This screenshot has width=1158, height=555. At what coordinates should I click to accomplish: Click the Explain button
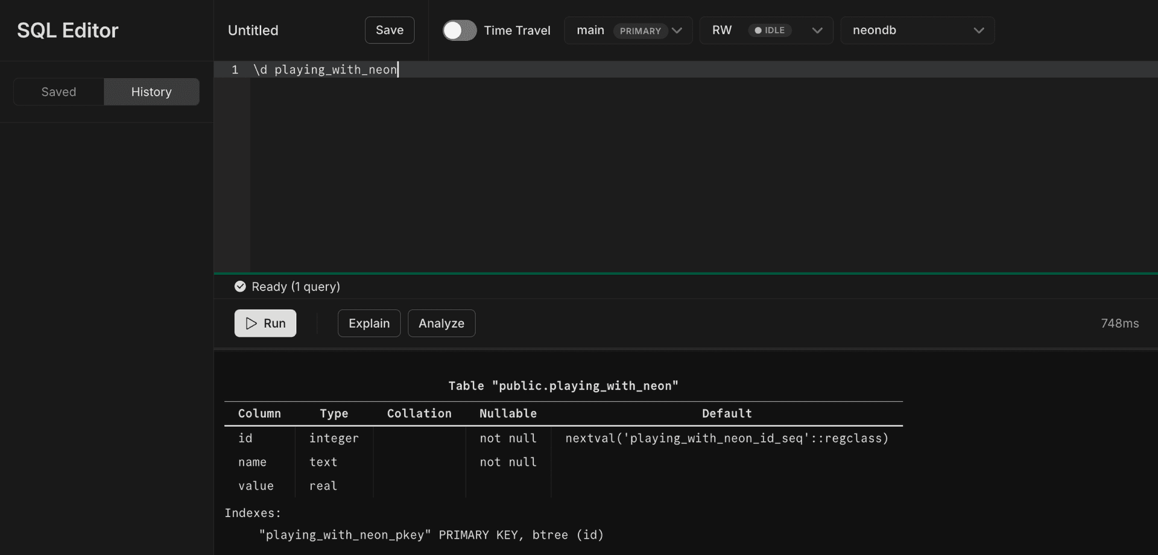pyautogui.click(x=369, y=323)
